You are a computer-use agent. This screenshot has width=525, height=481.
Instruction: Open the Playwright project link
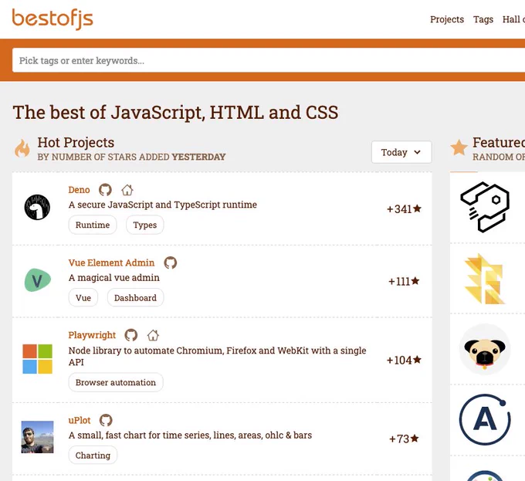[x=92, y=335]
